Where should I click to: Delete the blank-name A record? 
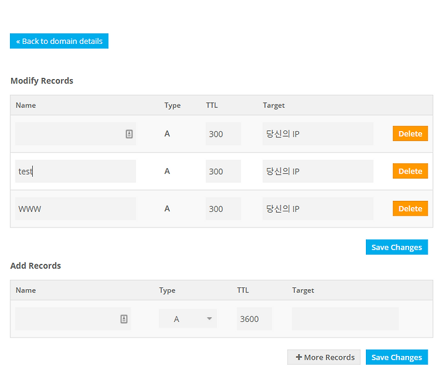pos(410,133)
